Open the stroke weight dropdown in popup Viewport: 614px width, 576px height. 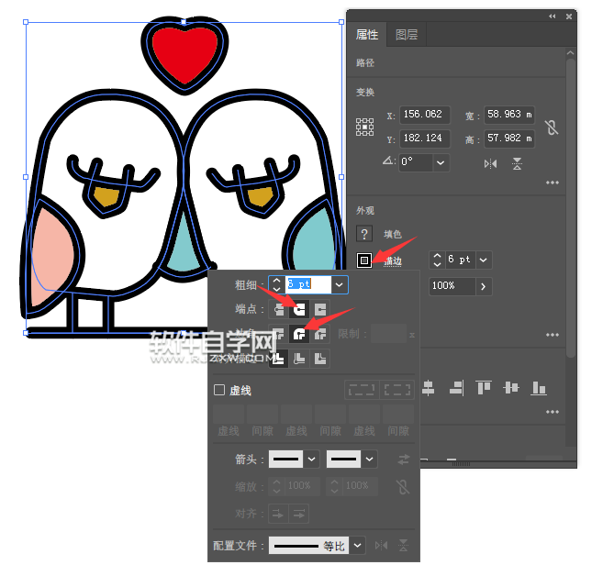[339, 285]
